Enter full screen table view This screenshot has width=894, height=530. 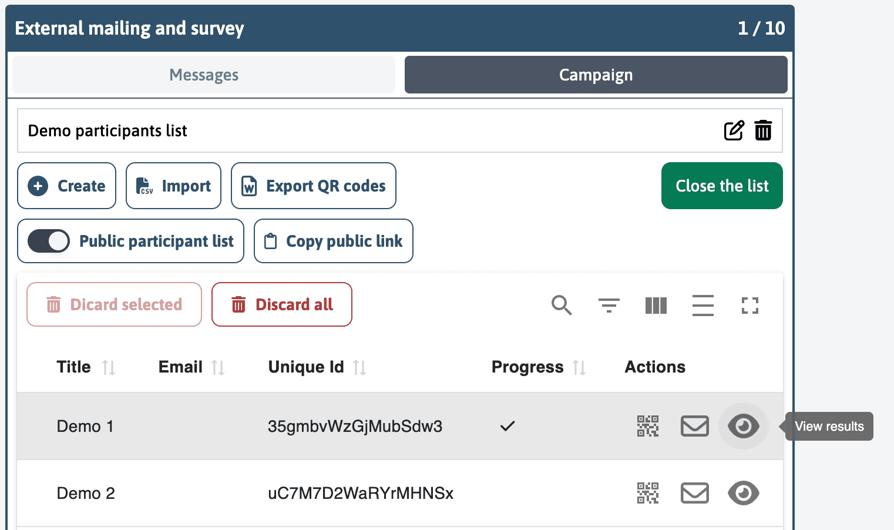click(750, 305)
